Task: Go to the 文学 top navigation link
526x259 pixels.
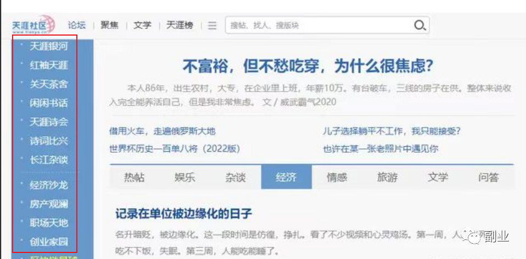Action: click(142, 25)
